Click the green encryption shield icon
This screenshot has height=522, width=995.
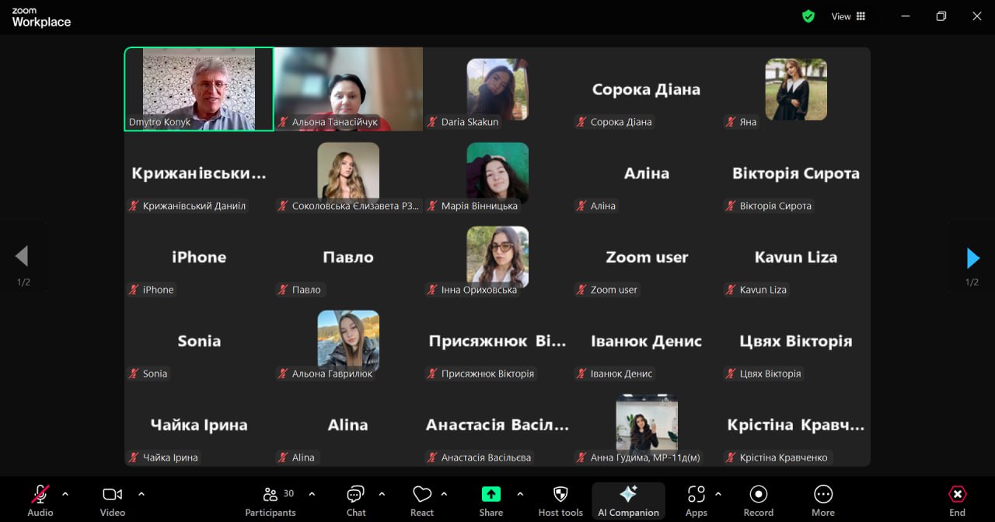click(x=808, y=16)
